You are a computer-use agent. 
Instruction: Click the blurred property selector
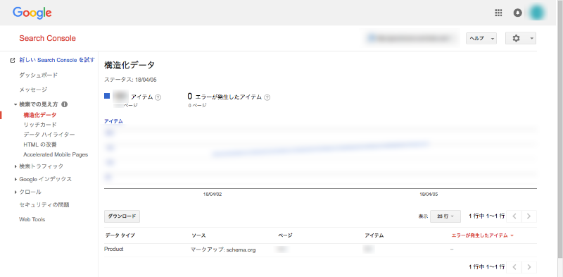(x=412, y=39)
